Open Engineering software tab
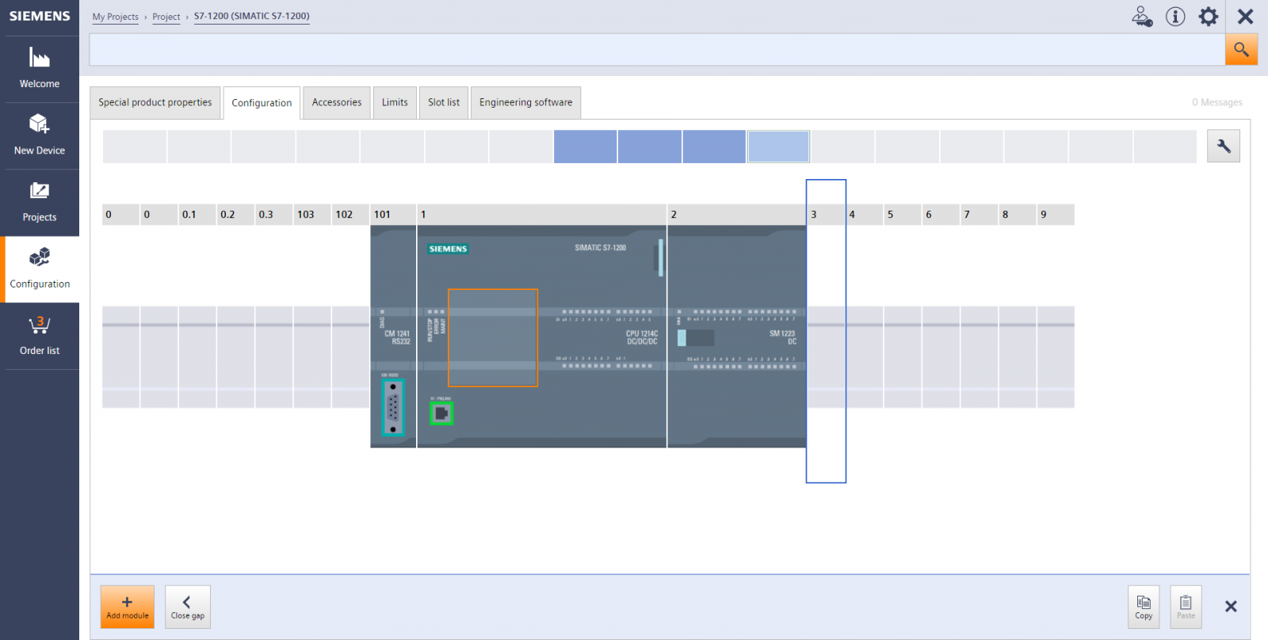Screen dimensions: 1268x640 pyautogui.click(x=525, y=103)
